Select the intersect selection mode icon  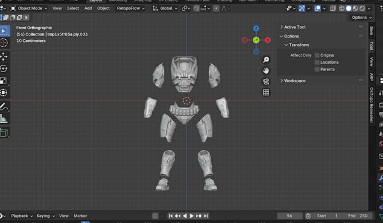coord(26,17)
